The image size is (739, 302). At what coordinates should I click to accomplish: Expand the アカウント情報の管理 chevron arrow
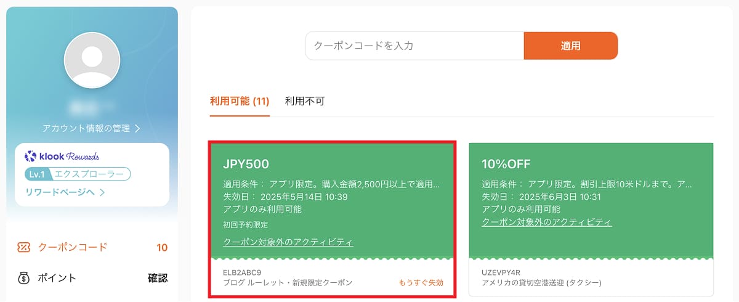[137, 128]
